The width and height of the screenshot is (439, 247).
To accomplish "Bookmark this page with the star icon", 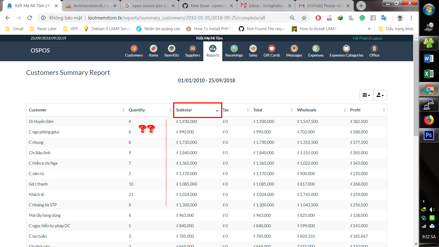I will coord(304,18).
